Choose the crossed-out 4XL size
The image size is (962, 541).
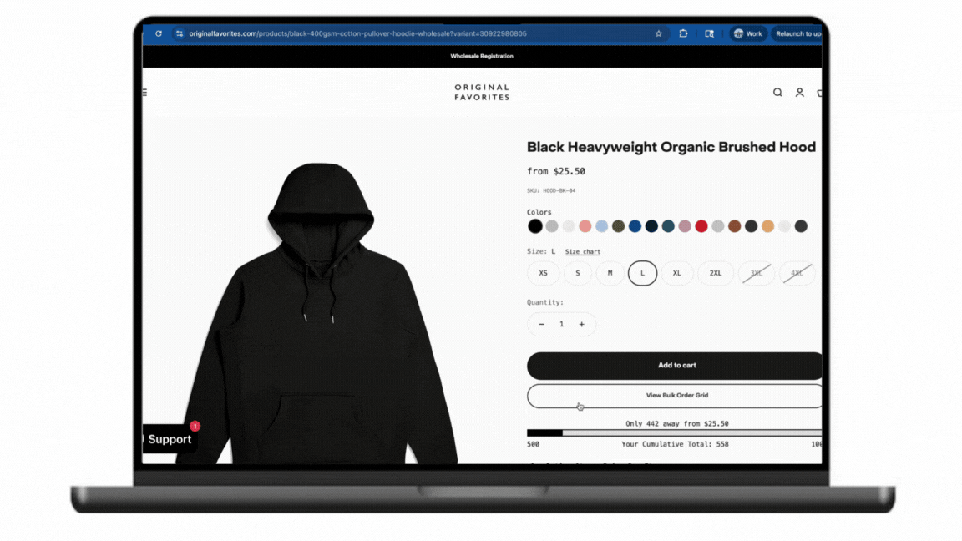pos(797,273)
